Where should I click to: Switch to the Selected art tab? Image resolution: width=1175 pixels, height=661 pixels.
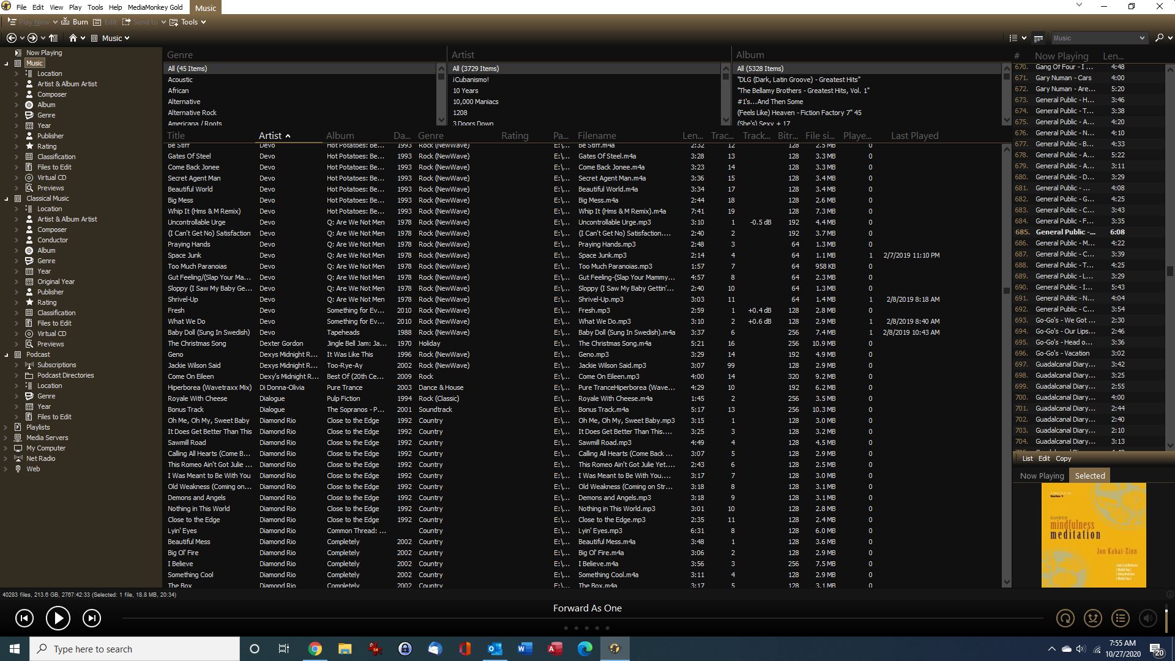click(1090, 476)
